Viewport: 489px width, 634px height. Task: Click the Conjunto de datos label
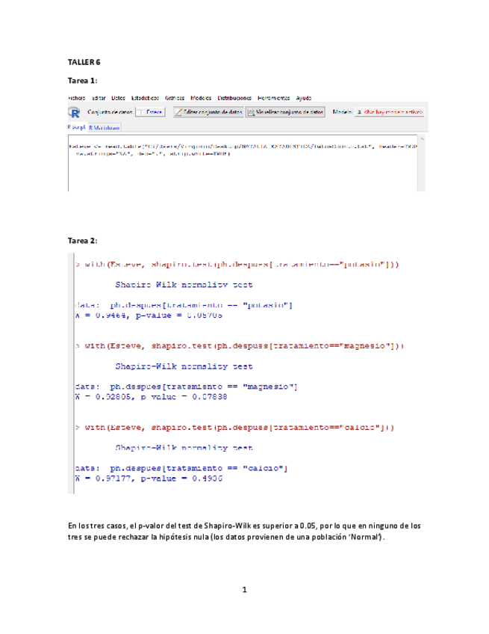110,112
